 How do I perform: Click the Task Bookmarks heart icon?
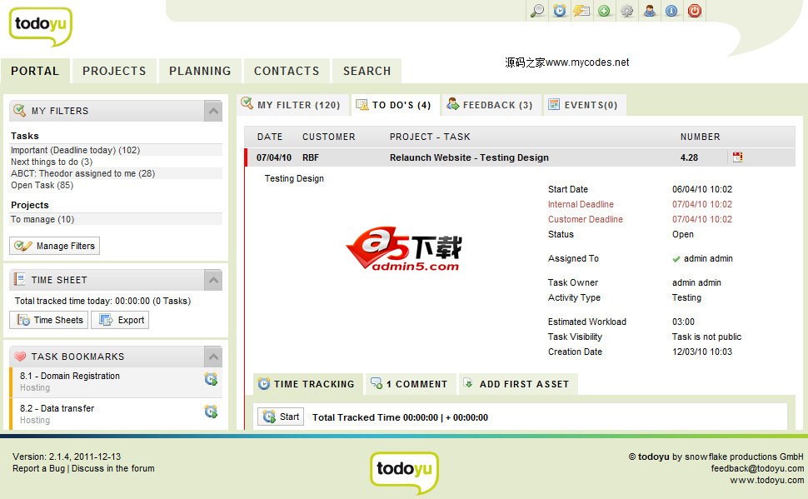[20, 357]
